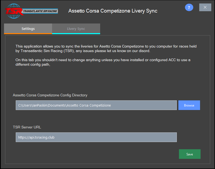Click the TSR globe logo

[14, 11]
